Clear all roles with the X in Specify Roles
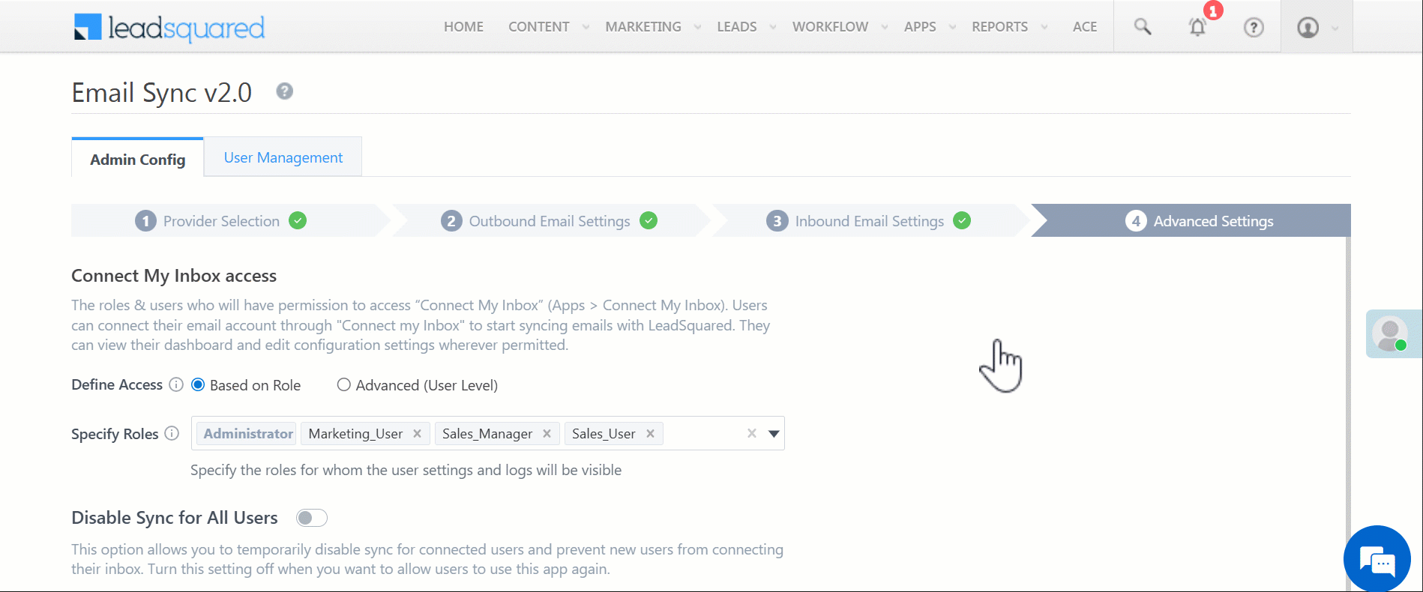The width and height of the screenshot is (1423, 592). pyautogui.click(x=752, y=433)
